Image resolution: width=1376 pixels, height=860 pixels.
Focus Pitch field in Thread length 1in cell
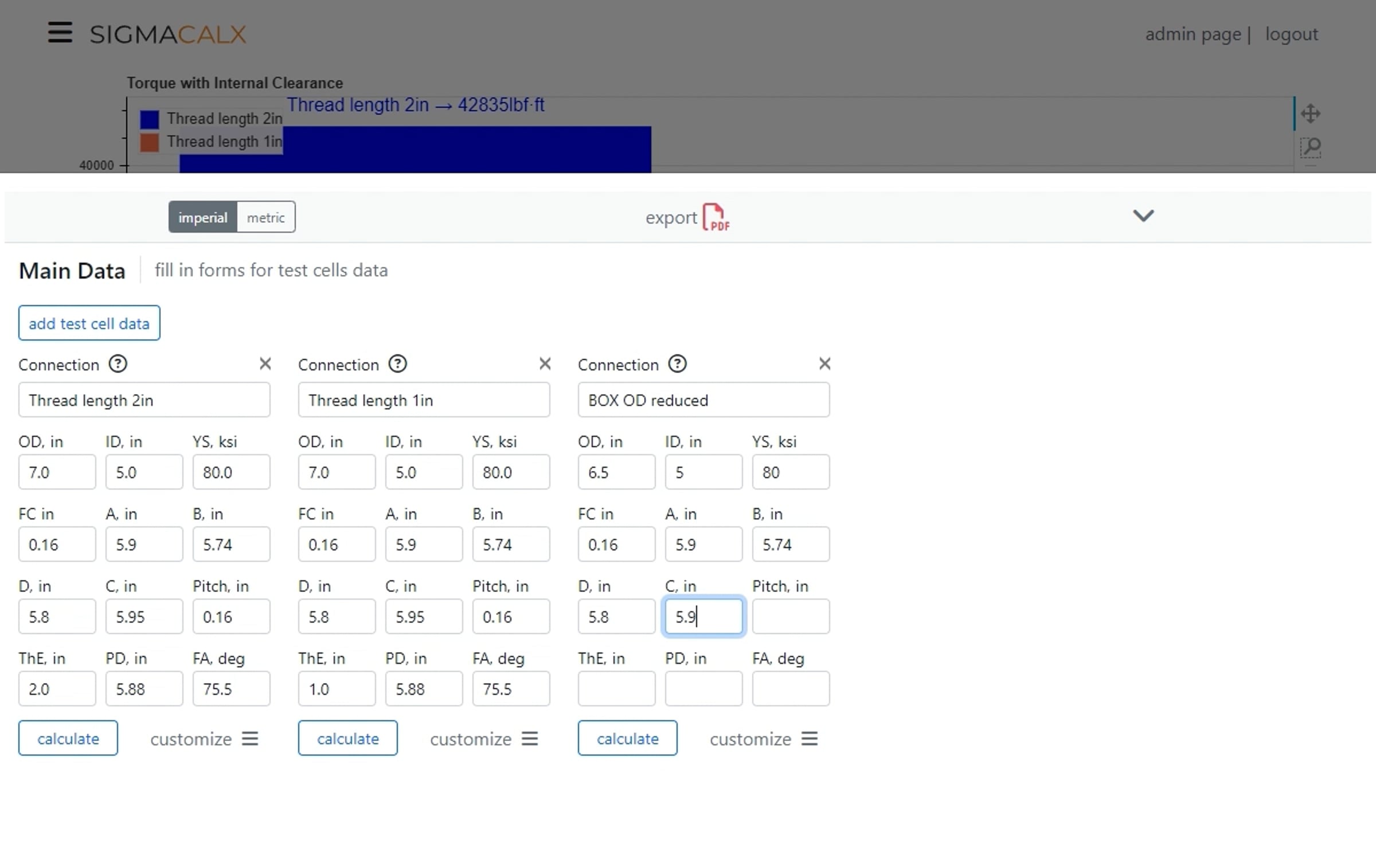pos(511,616)
